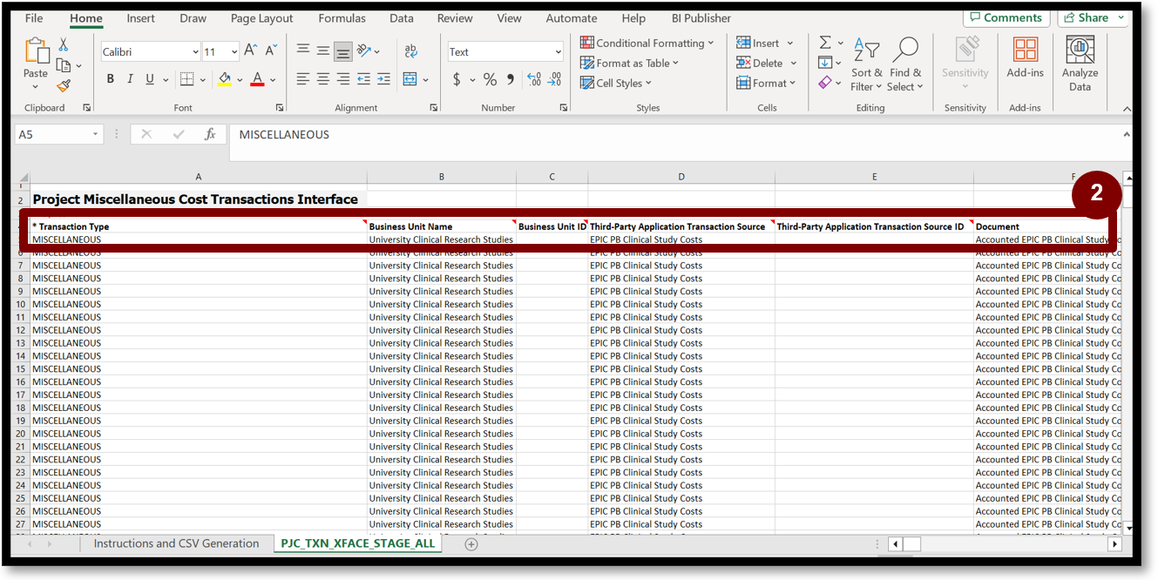Activate the Format Painter brush
Viewport: 1158px width, 580px height.
[x=64, y=85]
